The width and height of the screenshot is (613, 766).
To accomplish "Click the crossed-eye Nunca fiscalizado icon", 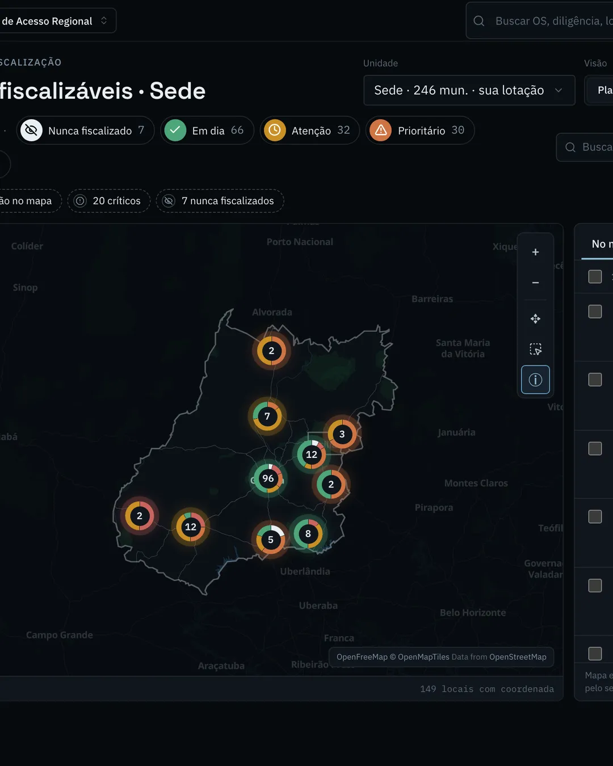I will click(32, 131).
